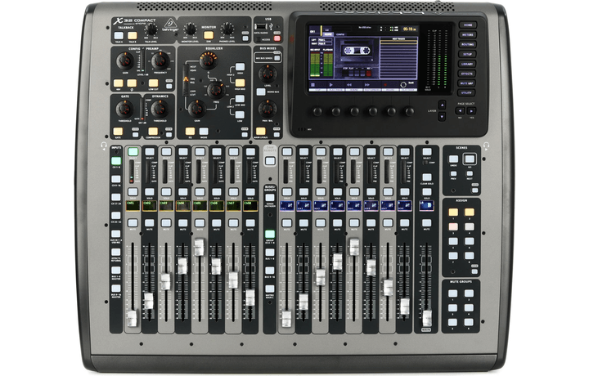
Task: Tap the red record icon on the display
Action: click(385, 85)
